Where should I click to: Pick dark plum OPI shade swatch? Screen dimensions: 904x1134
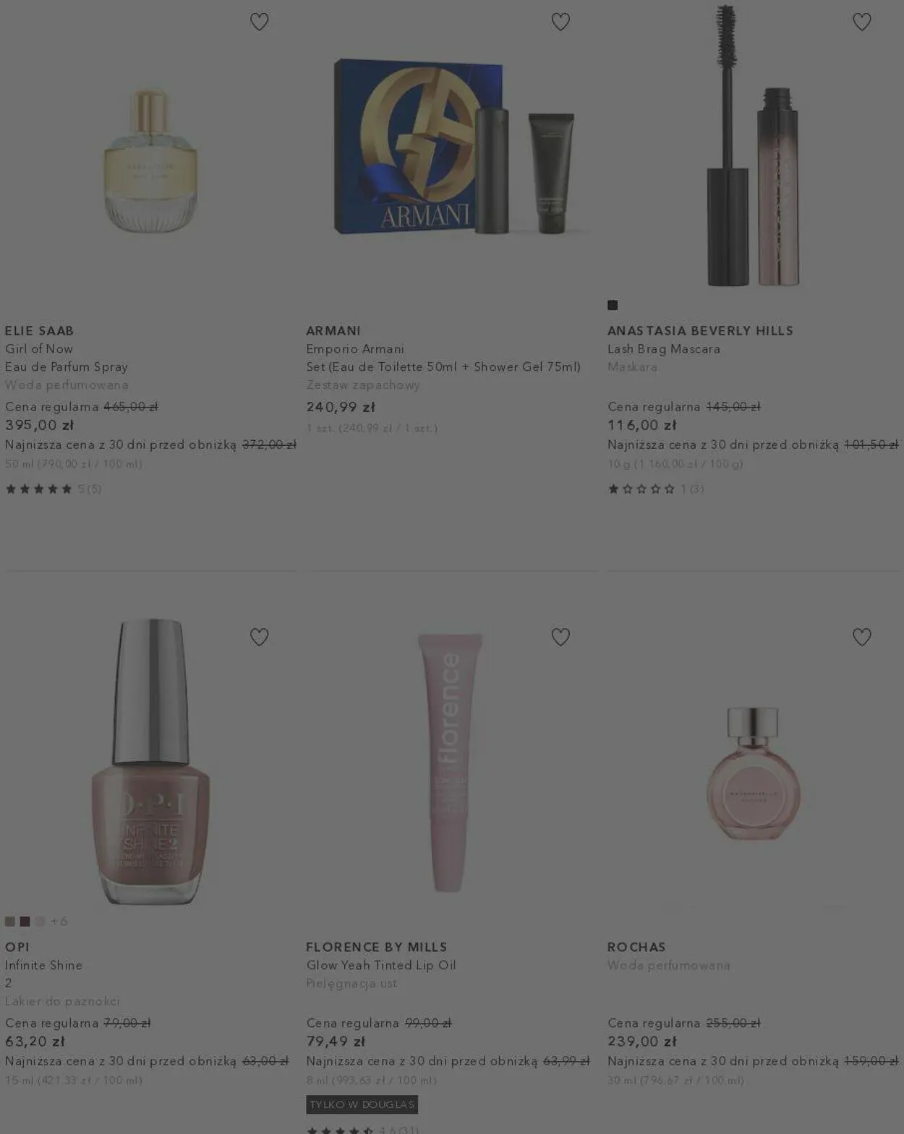[25, 922]
